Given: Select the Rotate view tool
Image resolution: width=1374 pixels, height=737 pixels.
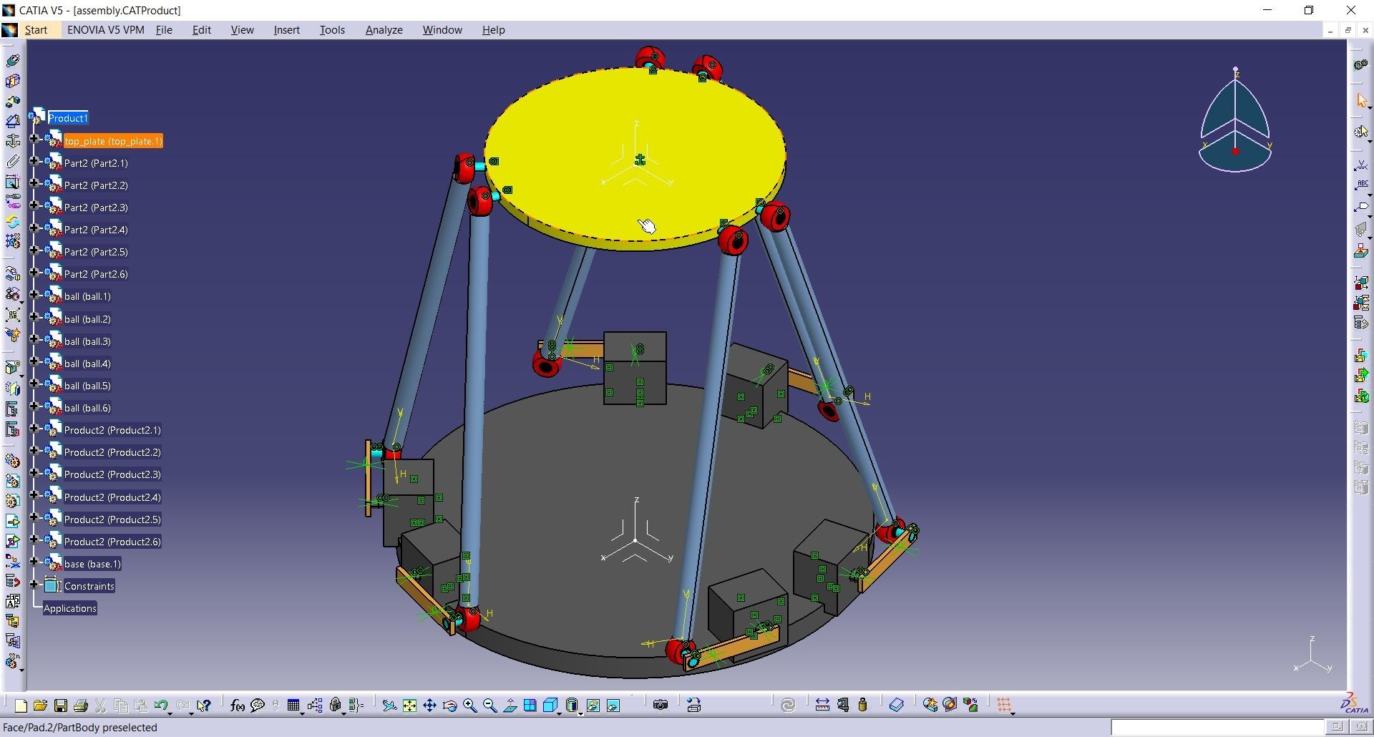Looking at the screenshot, I should click(x=450, y=706).
